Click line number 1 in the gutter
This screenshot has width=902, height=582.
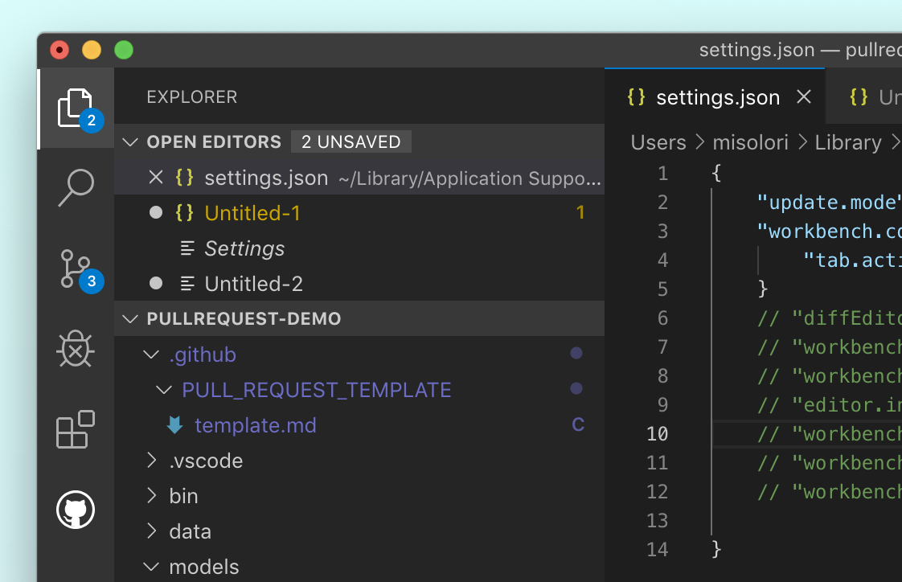tap(662, 174)
